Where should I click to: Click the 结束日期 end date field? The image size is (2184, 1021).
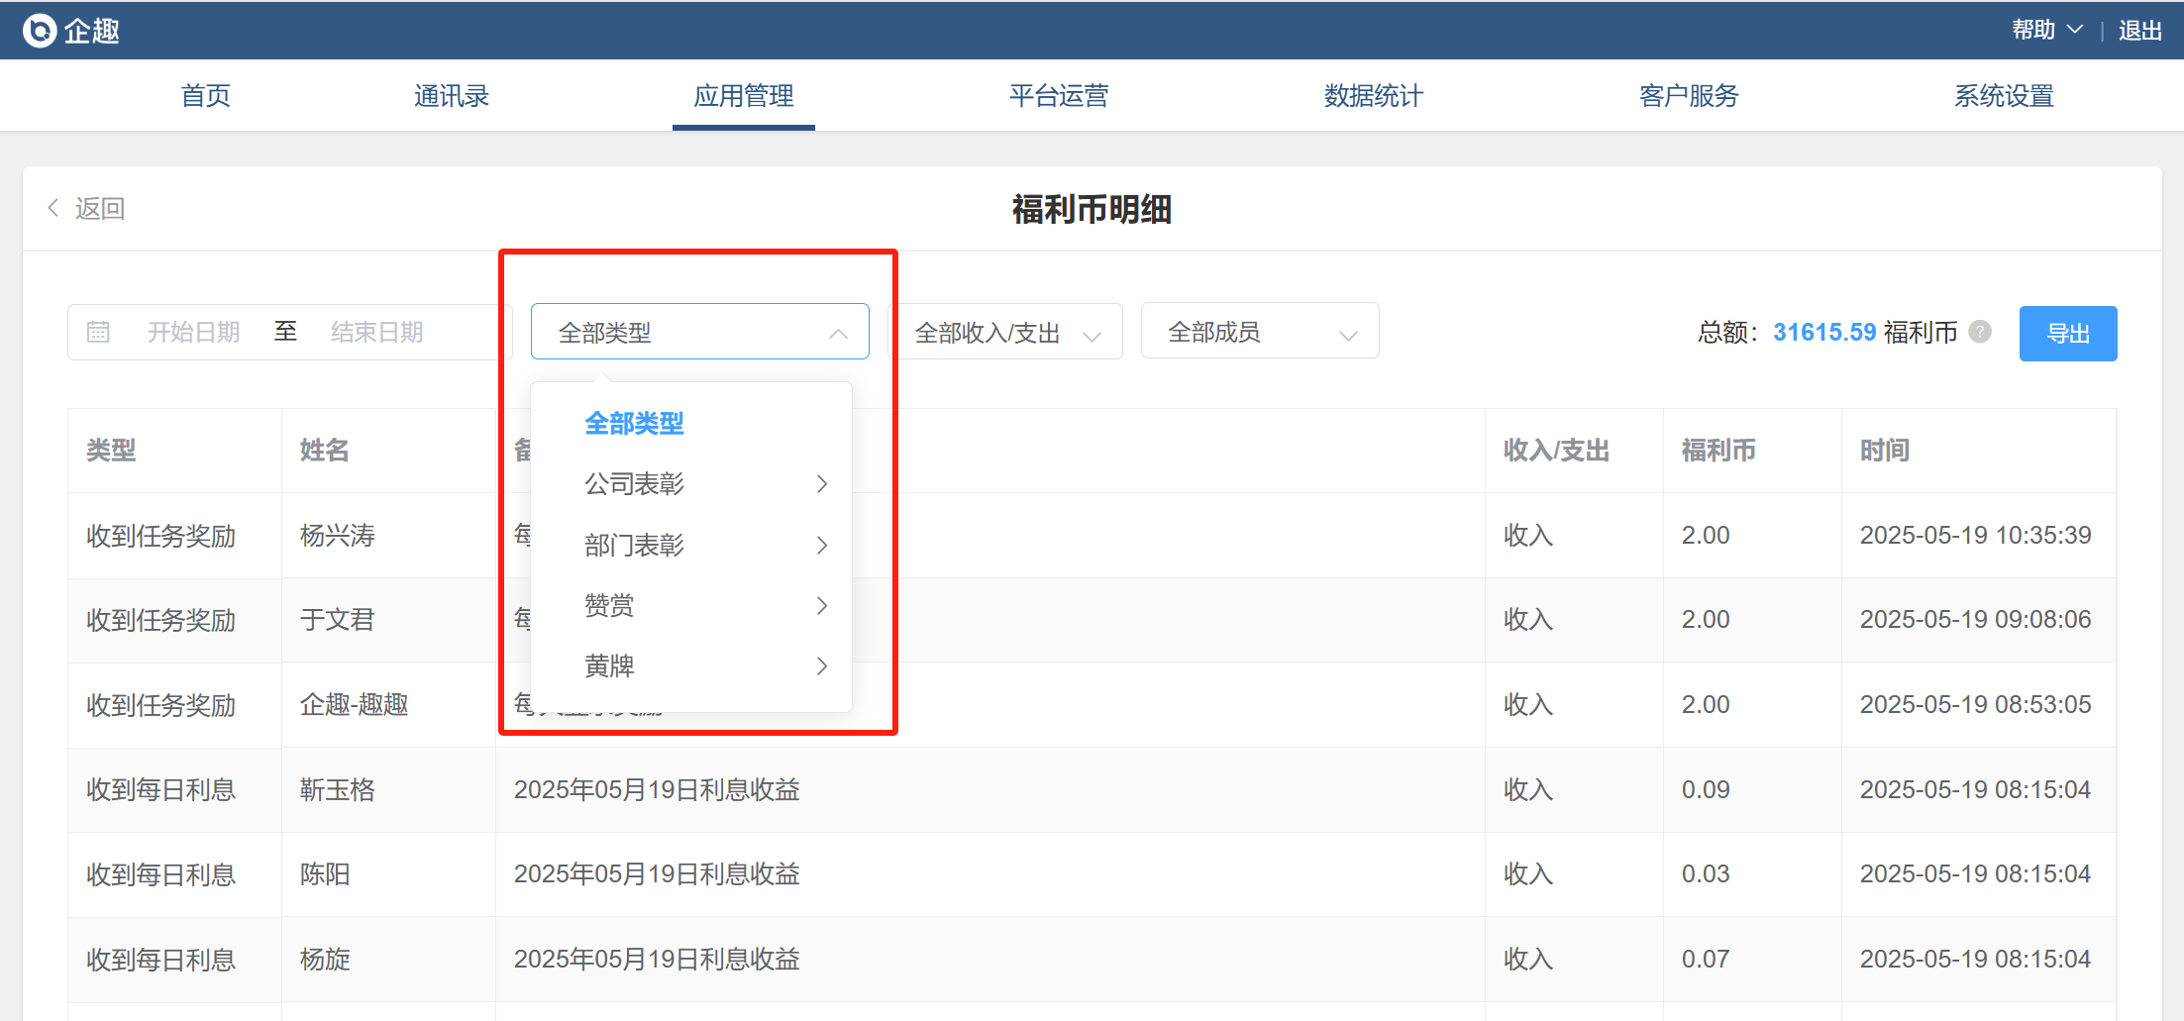tap(377, 332)
